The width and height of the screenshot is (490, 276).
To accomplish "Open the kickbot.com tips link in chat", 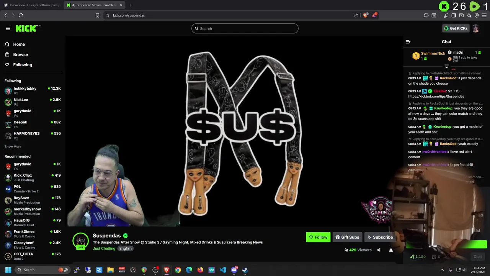I will coord(436,97).
